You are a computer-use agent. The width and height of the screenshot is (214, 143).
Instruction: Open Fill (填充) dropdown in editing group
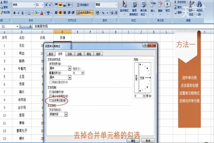click(178, 8)
